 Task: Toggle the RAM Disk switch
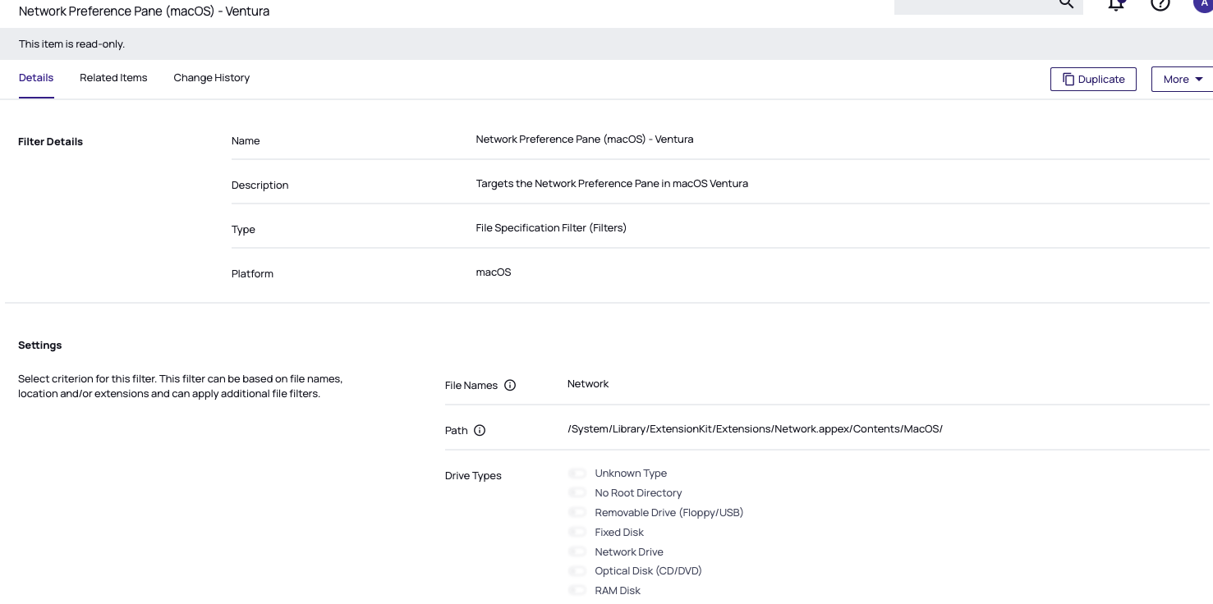(577, 591)
